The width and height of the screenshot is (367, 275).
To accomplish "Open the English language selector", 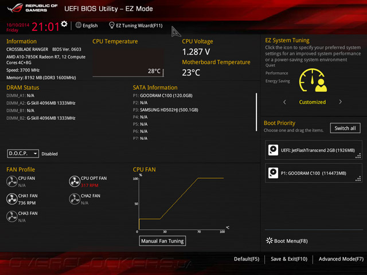I will 87,25.
